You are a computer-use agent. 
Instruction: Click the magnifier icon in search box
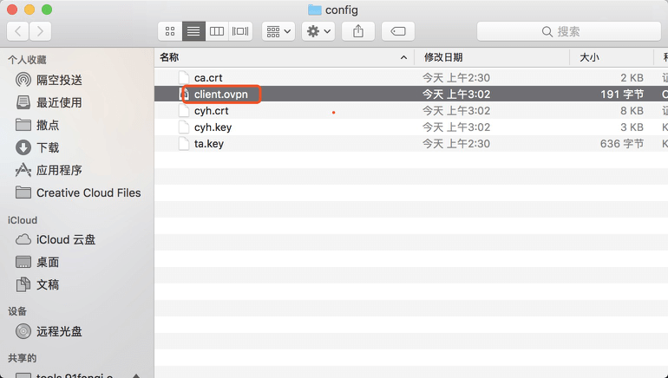tap(547, 31)
